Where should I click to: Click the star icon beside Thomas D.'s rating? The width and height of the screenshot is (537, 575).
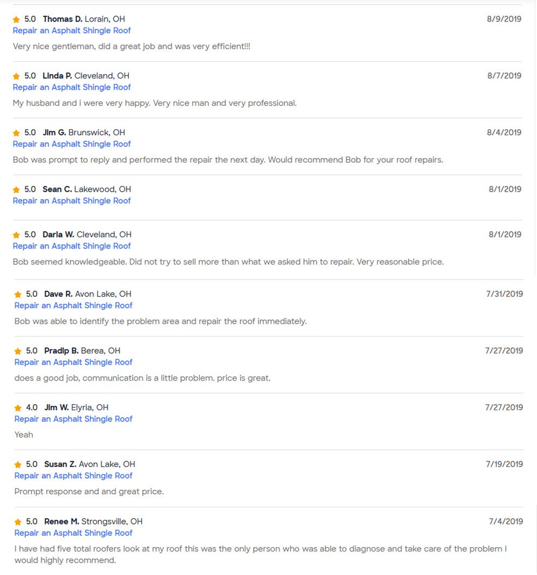16,19
